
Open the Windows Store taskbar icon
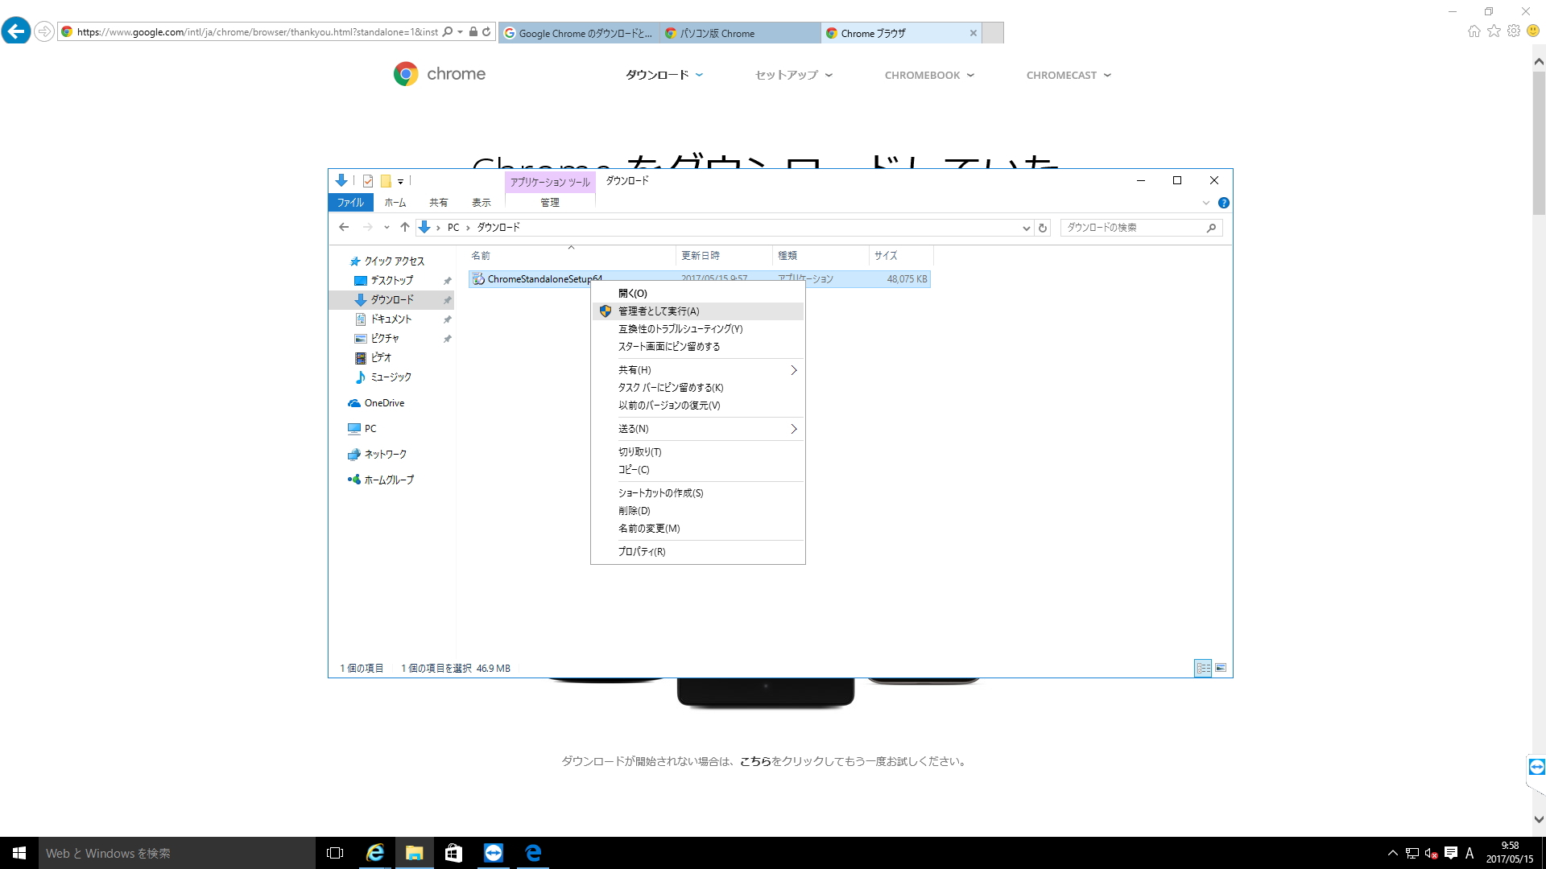click(454, 853)
